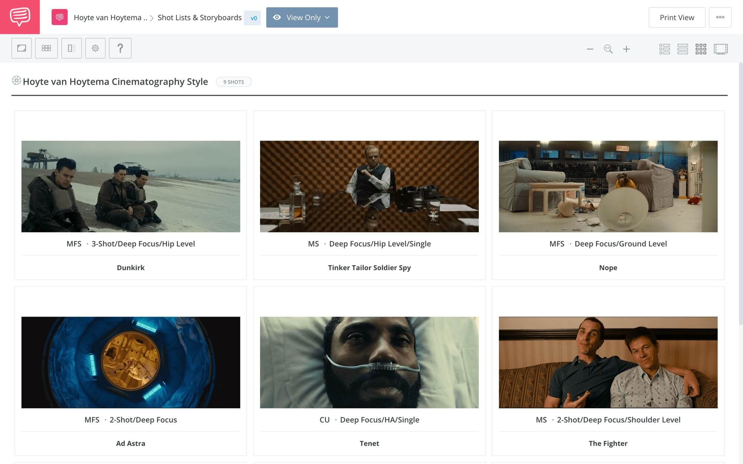Select the Tinker Tailor Soldier Spy title
This screenshot has height=464, width=743.
(x=369, y=268)
